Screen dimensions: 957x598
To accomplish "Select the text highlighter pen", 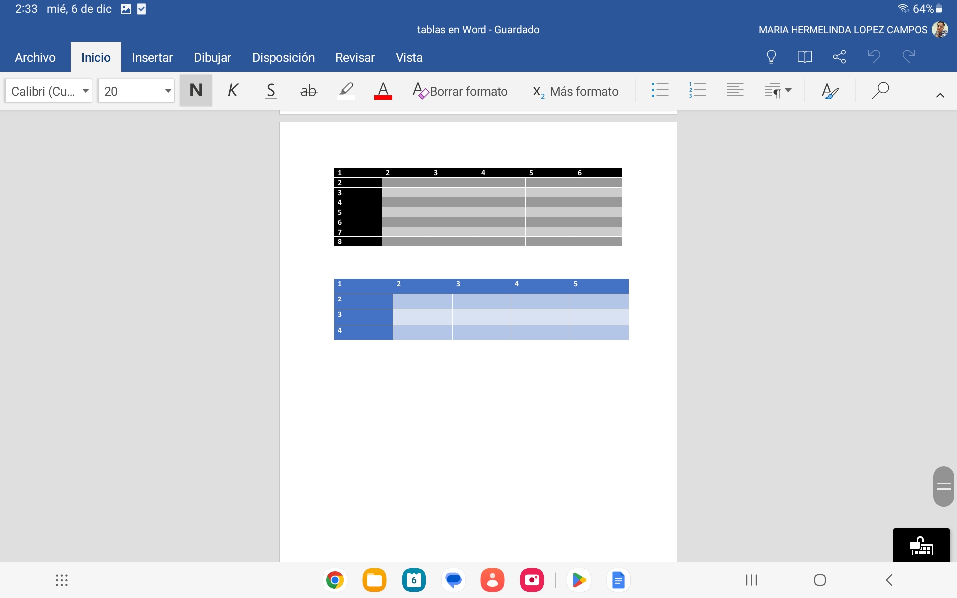I will pos(346,91).
